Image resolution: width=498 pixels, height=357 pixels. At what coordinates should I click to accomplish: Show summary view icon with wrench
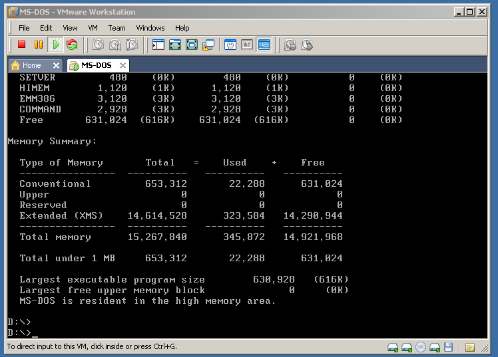pyautogui.click(x=230, y=45)
